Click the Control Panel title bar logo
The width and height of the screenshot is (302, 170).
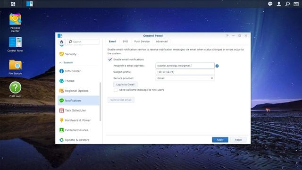point(60,36)
